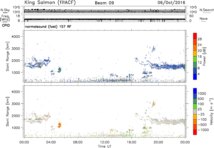Select the "3000" tick on the velocity panel
214x148 pixels.
(16, 104)
